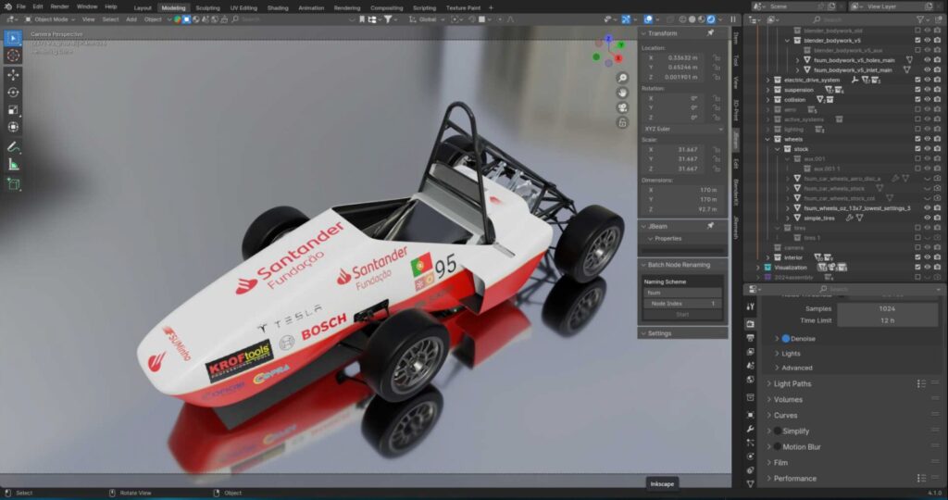Enable the aero collection checkbox

[917, 109]
